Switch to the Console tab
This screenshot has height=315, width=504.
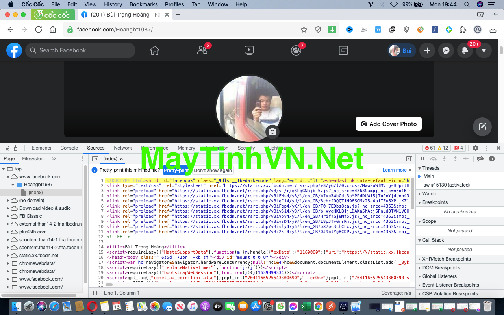[69, 148]
